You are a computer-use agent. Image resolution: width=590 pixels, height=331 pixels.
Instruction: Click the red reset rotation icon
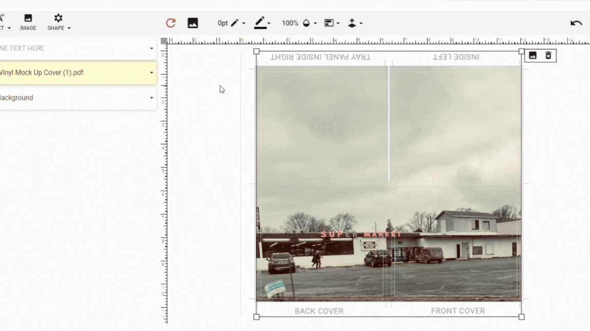[x=171, y=23]
